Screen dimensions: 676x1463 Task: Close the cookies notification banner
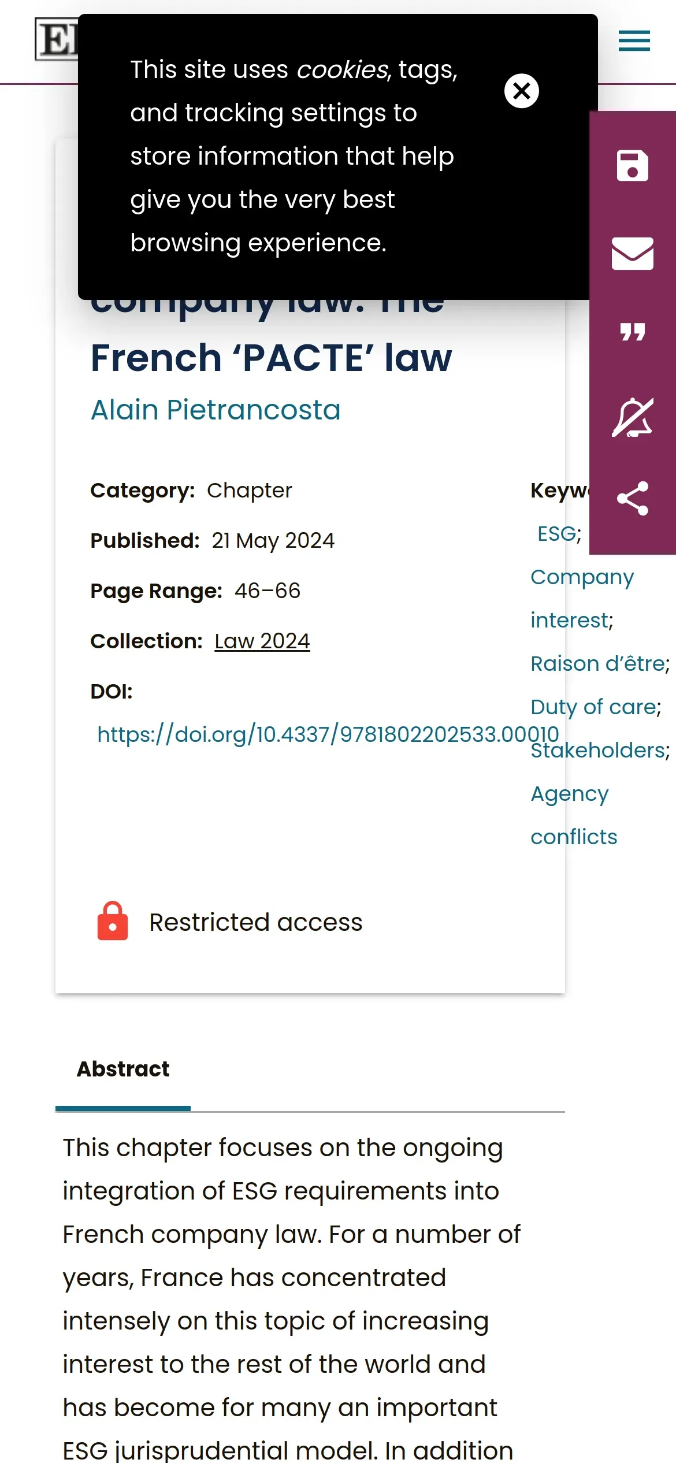[x=521, y=91]
